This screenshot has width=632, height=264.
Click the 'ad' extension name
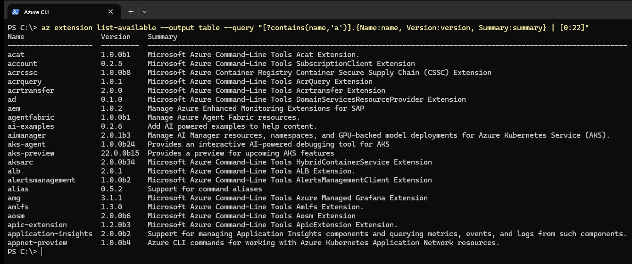pos(12,99)
